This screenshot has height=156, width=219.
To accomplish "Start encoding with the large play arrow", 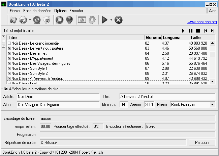I will click(104, 20).
